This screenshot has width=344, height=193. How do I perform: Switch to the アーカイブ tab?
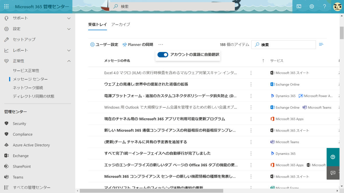pos(120,25)
